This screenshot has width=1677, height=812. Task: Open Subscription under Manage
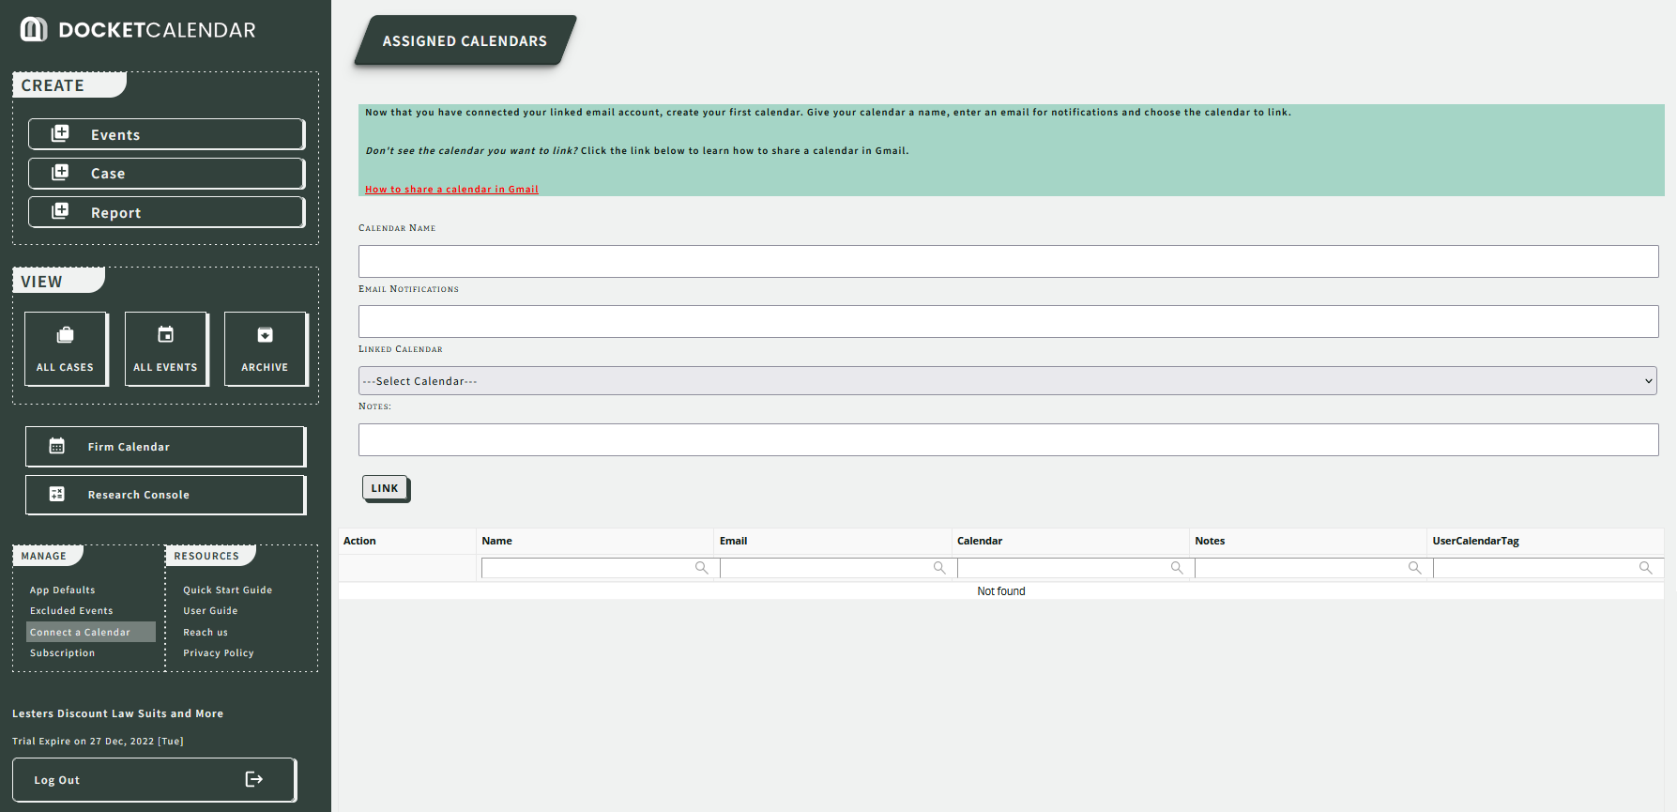pos(63,653)
